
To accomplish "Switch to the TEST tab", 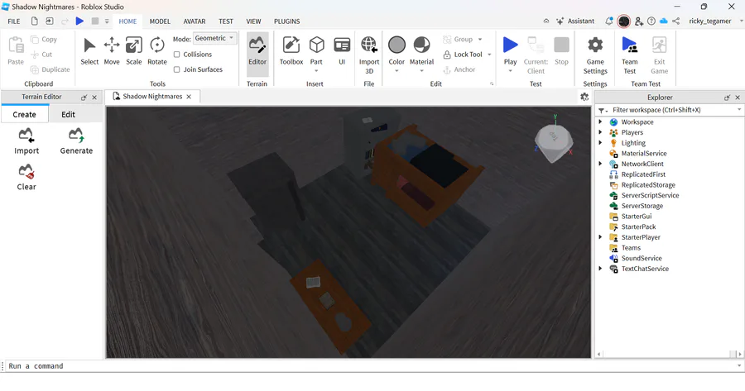I will pos(226,21).
